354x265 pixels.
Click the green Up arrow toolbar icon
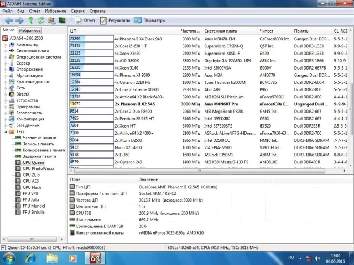[x=31, y=20]
